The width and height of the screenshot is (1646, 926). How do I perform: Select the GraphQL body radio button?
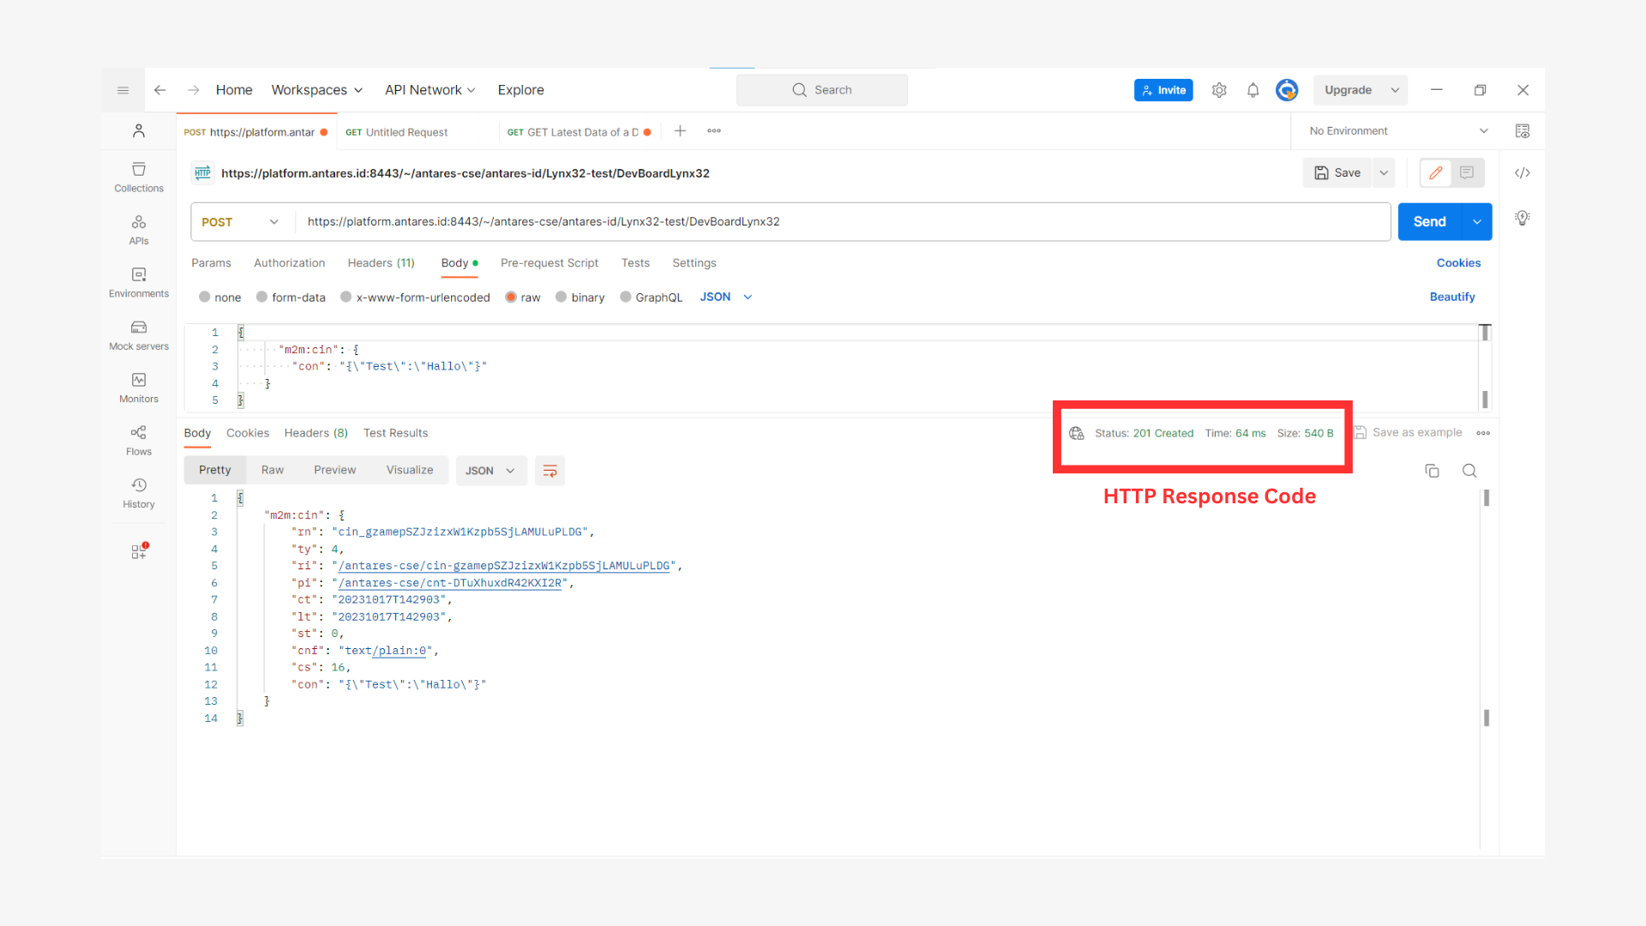(x=626, y=298)
